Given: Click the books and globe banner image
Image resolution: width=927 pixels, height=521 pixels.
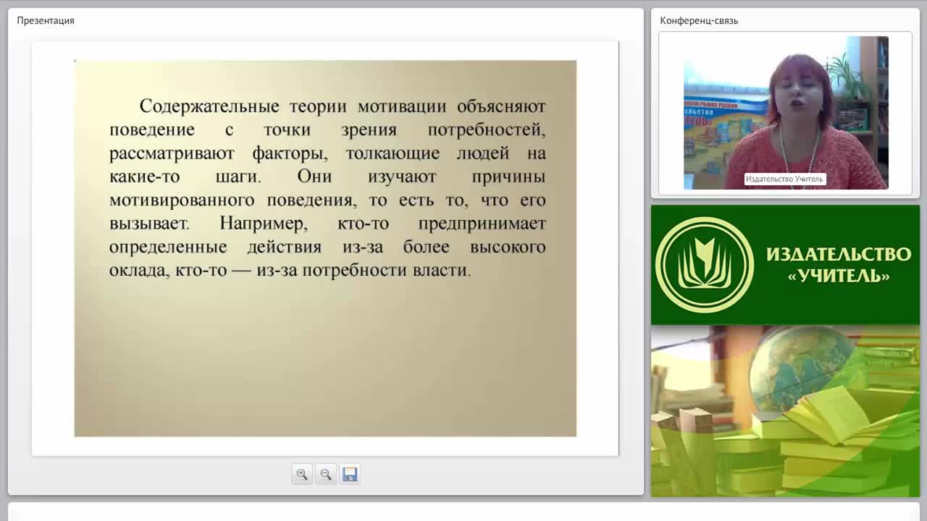Looking at the screenshot, I should tap(785, 411).
